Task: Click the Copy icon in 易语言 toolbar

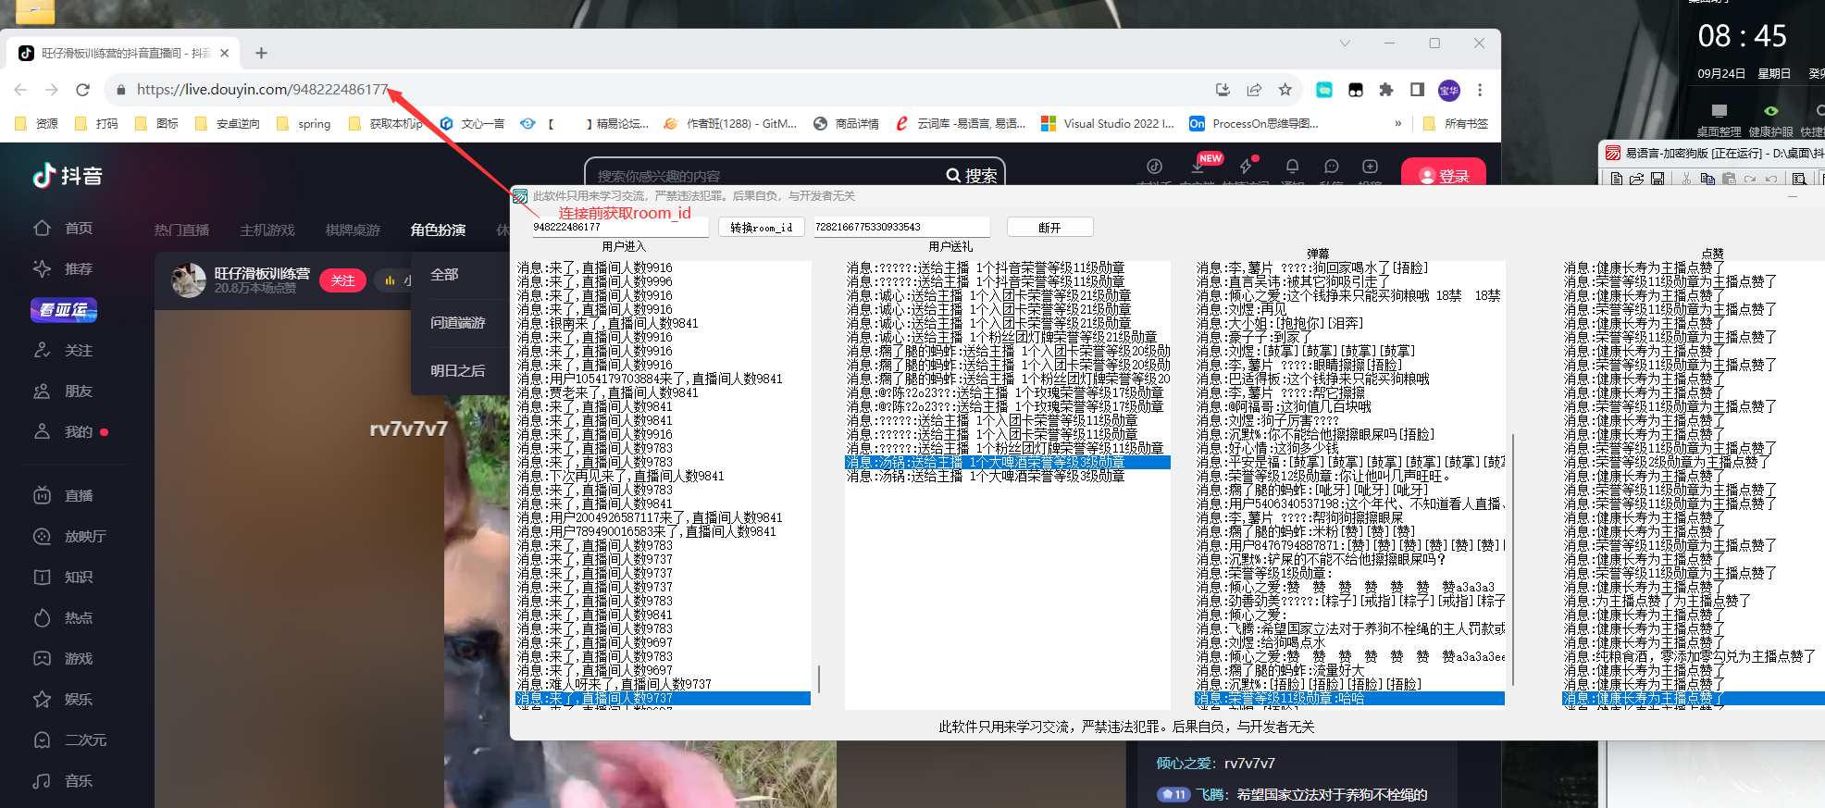Action: pyautogui.click(x=1707, y=179)
